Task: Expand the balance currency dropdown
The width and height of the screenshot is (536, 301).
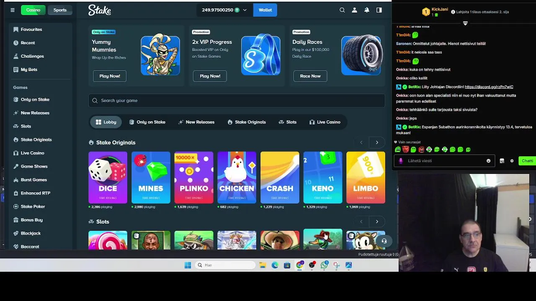Action: tap(245, 10)
